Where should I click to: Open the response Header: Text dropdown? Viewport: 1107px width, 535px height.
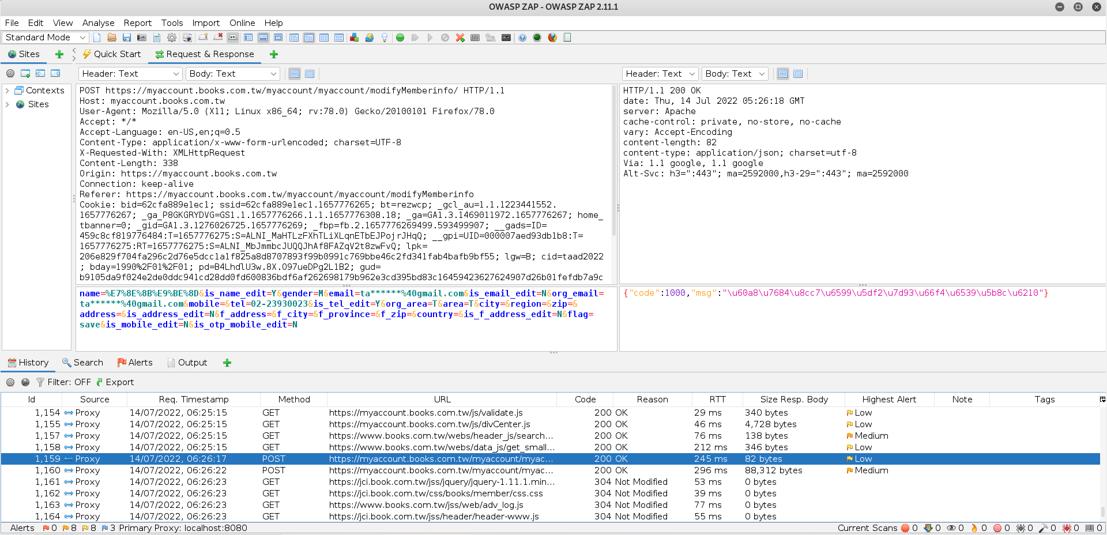click(660, 74)
